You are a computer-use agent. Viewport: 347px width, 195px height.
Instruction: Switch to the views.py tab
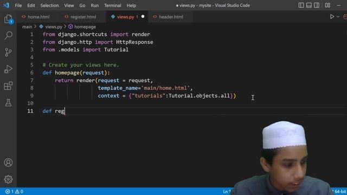click(125, 17)
